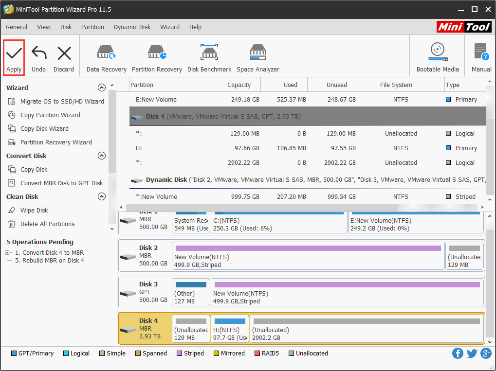Select Disk 3 (Other) 127 MB block
The height and width of the screenshot is (371, 496).
tap(191, 292)
